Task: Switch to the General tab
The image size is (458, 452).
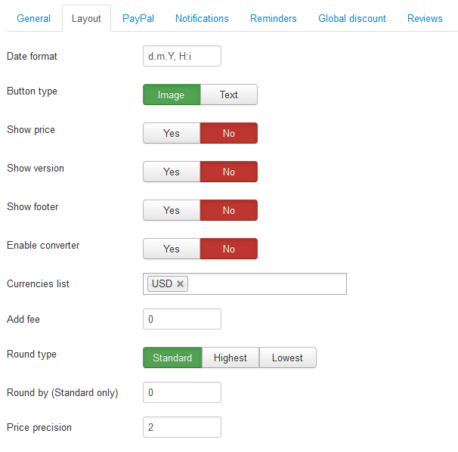Action: point(33,18)
